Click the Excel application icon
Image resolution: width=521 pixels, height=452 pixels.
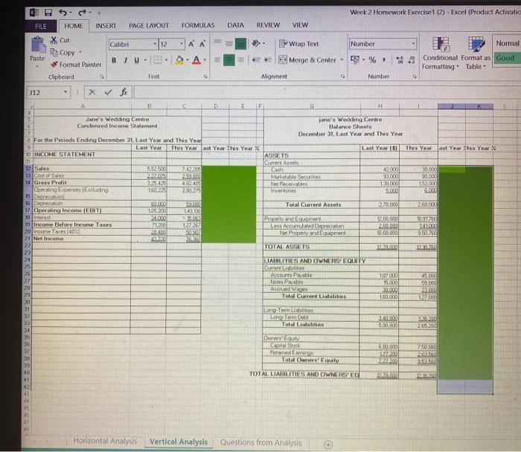click(34, 13)
